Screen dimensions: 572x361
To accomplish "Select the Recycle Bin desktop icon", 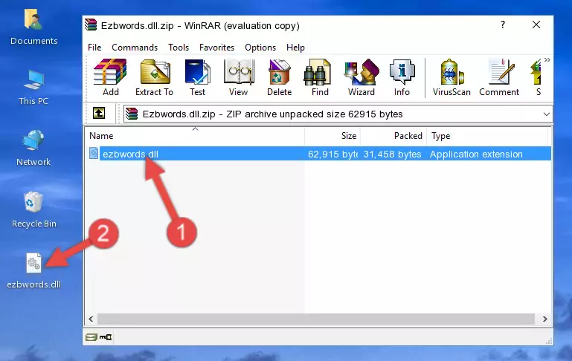I will pos(34,209).
